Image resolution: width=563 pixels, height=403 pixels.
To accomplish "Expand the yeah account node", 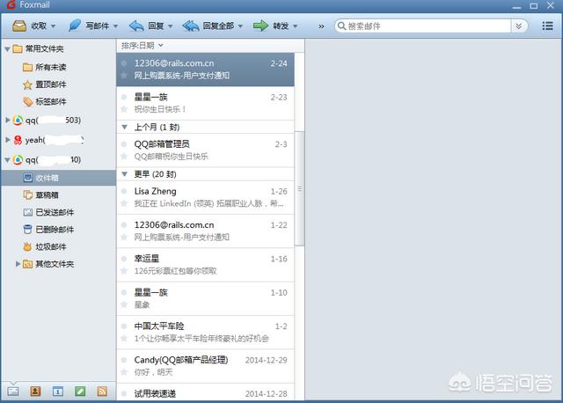I will [8, 140].
